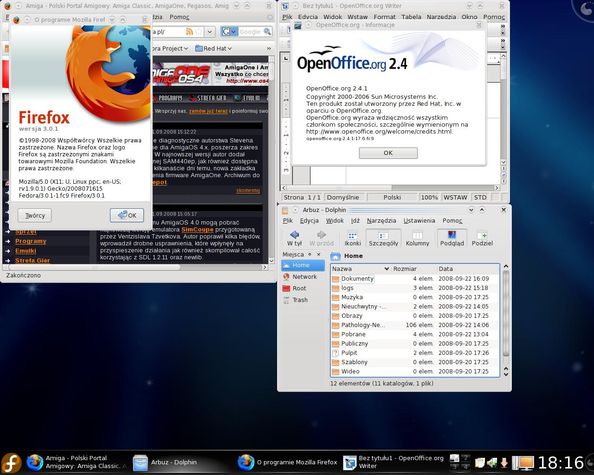
Task: Open the volume speaker tray icon
Action: [x=492, y=462]
